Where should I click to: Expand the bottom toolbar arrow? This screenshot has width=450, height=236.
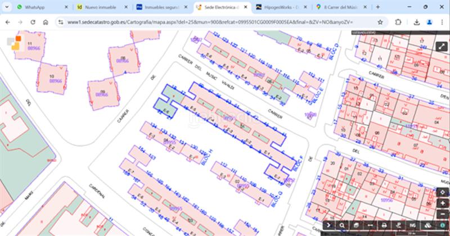tap(328, 225)
